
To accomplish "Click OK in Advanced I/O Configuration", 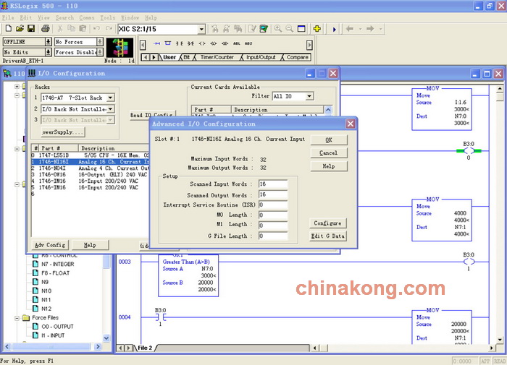I will [329, 139].
